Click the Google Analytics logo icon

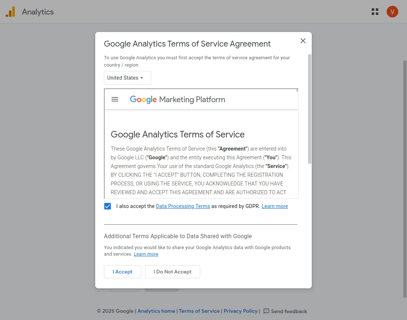click(x=10, y=12)
